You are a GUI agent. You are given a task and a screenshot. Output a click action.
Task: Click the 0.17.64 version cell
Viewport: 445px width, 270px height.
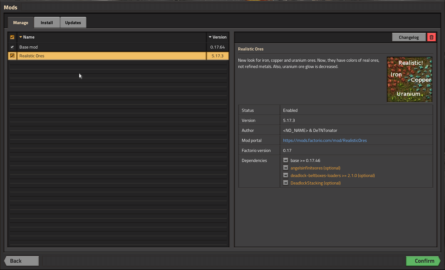coord(218,47)
